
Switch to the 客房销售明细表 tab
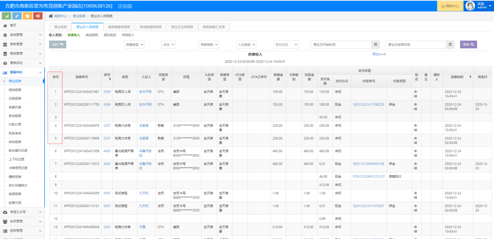click(x=119, y=27)
